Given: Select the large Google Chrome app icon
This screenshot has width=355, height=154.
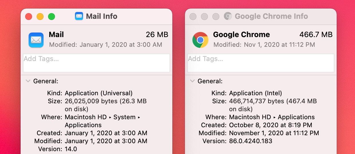Looking at the screenshot, I should click(200, 40).
